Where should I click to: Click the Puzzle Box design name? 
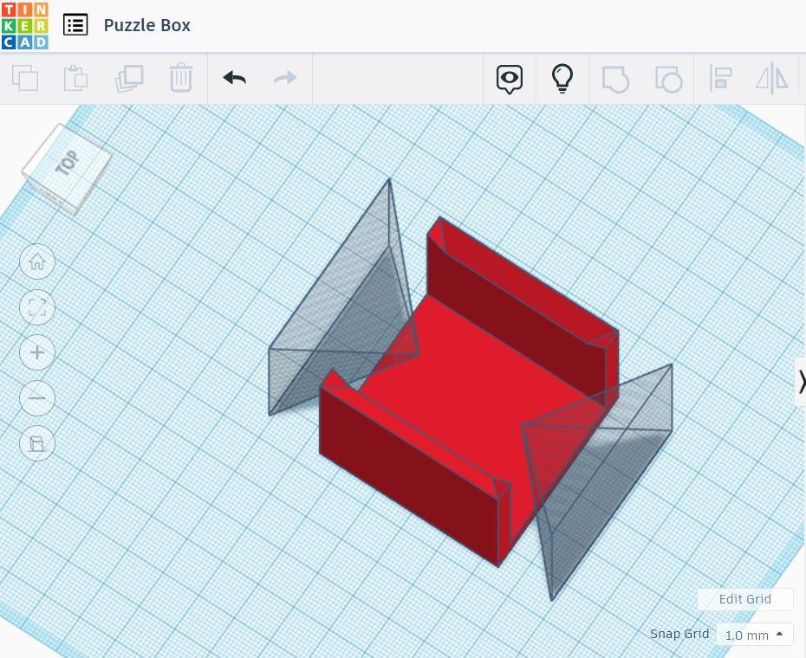[147, 25]
